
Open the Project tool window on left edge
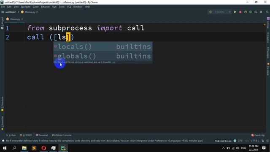(2, 23)
